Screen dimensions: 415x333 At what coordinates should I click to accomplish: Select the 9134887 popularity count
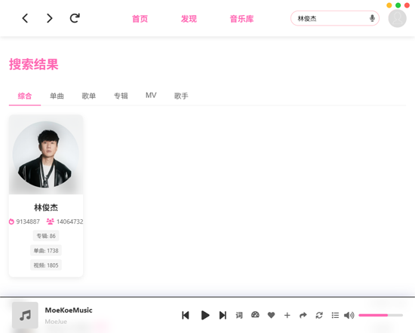coord(28,221)
